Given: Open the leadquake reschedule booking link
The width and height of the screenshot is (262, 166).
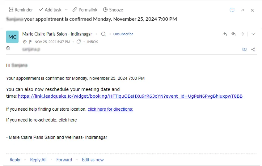Looking at the screenshot, I should coord(130,96).
